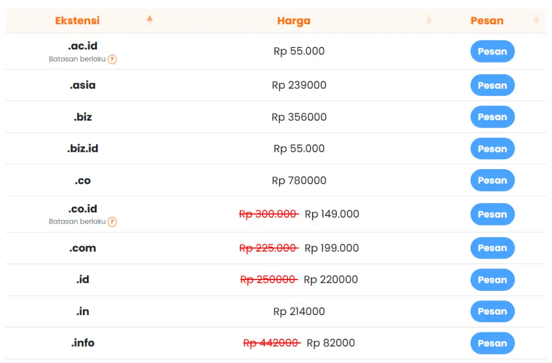Select the Harga column header

pyautogui.click(x=294, y=20)
